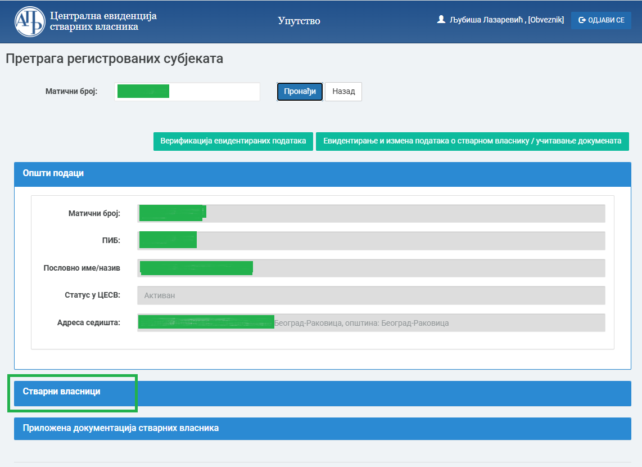Open the Упутство menu item
Image resolution: width=642 pixels, height=467 pixels.
coord(299,21)
